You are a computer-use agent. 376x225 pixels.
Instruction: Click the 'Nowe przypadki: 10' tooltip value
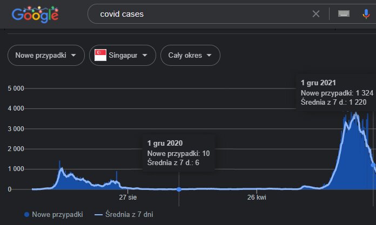coord(178,153)
